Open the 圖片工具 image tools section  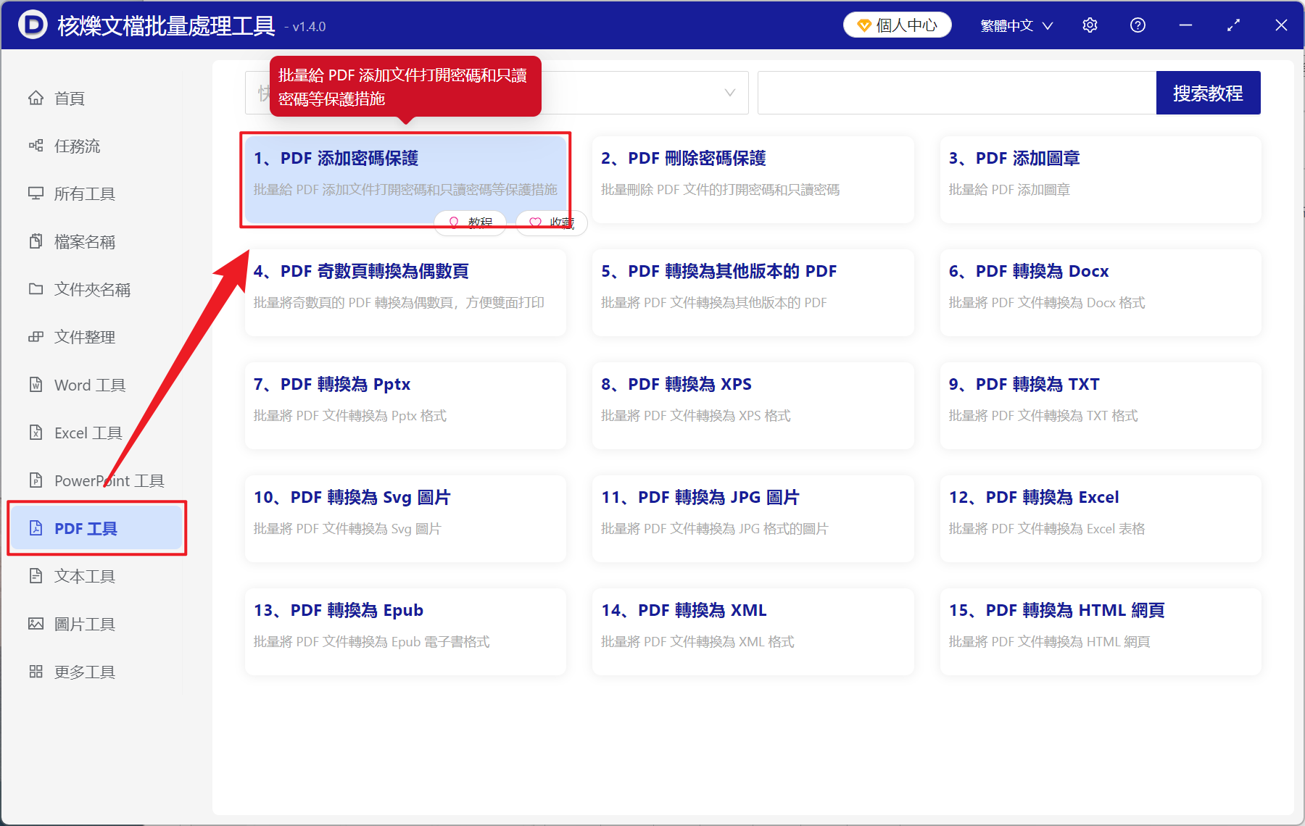pyautogui.click(x=84, y=623)
